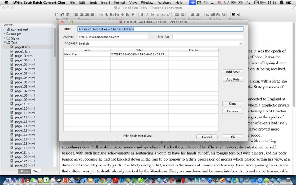Click the Add Role button
The image size is (296, 185).
coord(233,80)
